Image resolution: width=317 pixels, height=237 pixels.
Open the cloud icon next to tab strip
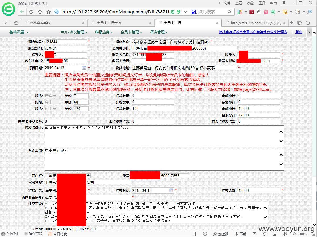[x=16, y=23]
